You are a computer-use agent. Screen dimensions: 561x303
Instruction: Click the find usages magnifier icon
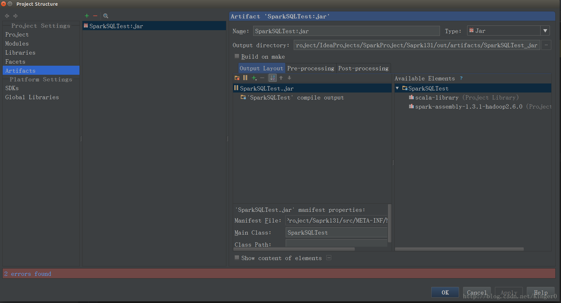coord(106,16)
